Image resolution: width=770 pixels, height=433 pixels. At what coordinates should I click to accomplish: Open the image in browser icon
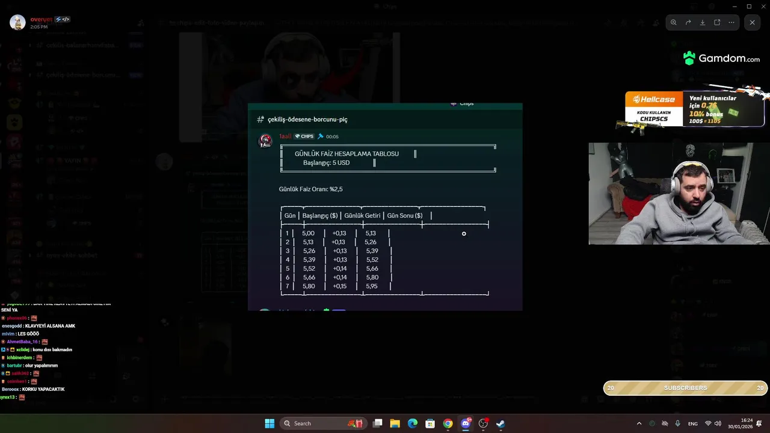pyautogui.click(x=717, y=22)
